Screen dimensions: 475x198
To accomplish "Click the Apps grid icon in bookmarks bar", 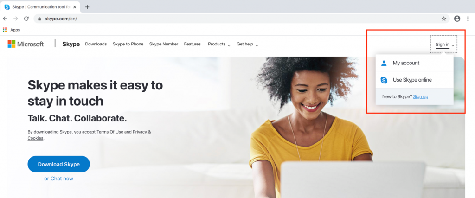I will click(5, 30).
